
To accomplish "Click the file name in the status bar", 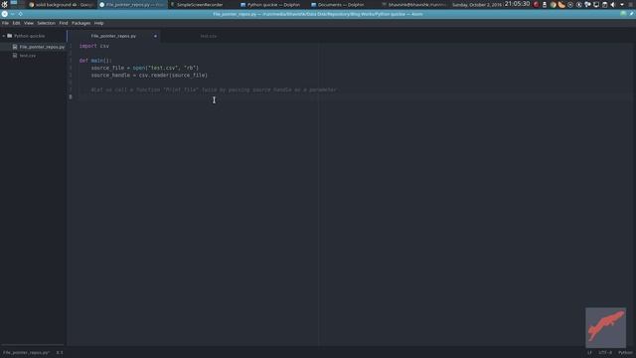I will coord(26,353).
